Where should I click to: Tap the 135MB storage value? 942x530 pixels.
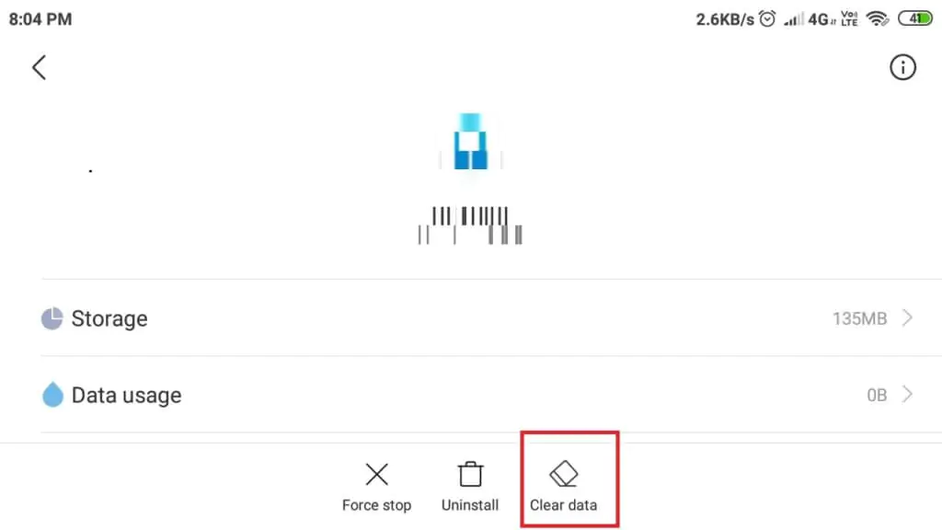(x=860, y=318)
